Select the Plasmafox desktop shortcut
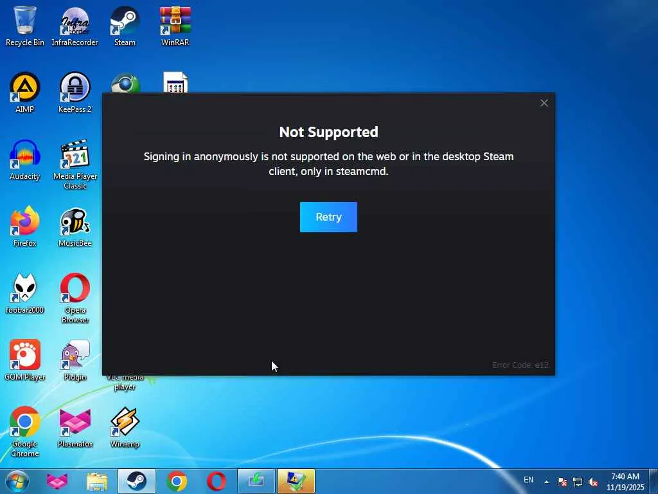This screenshot has height=494, width=658. pos(75,427)
